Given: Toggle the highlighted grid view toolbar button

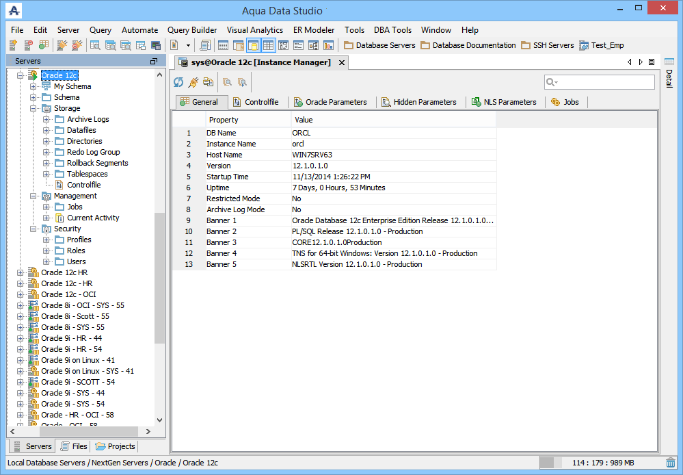Looking at the screenshot, I should pos(268,45).
